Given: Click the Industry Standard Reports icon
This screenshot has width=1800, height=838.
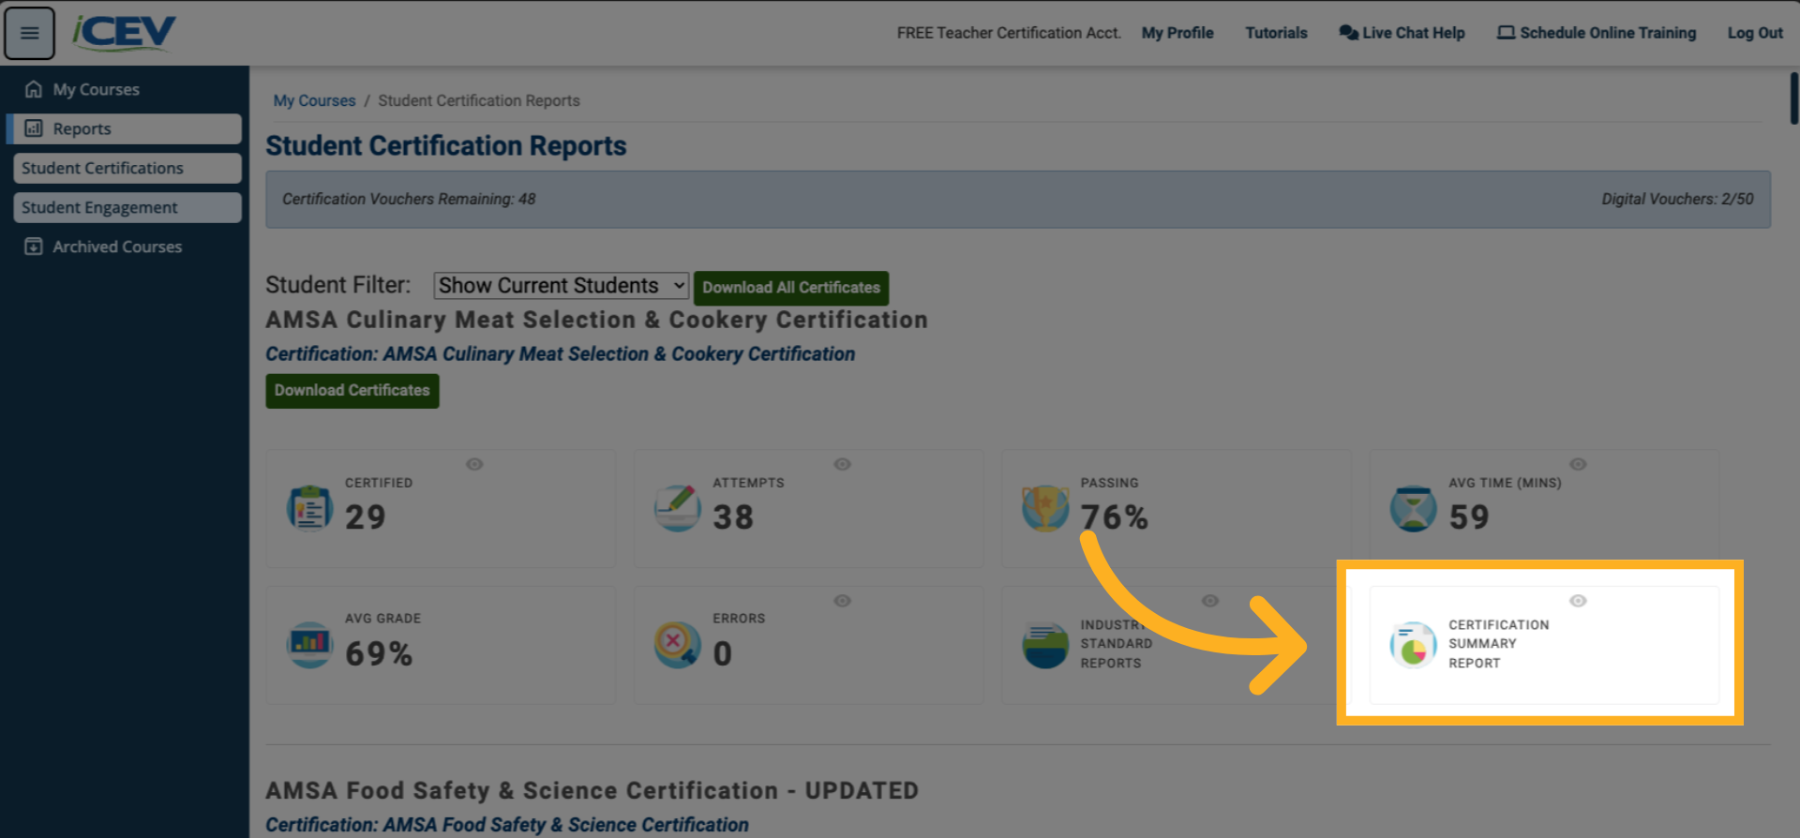Looking at the screenshot, I should pos(1045,645).
